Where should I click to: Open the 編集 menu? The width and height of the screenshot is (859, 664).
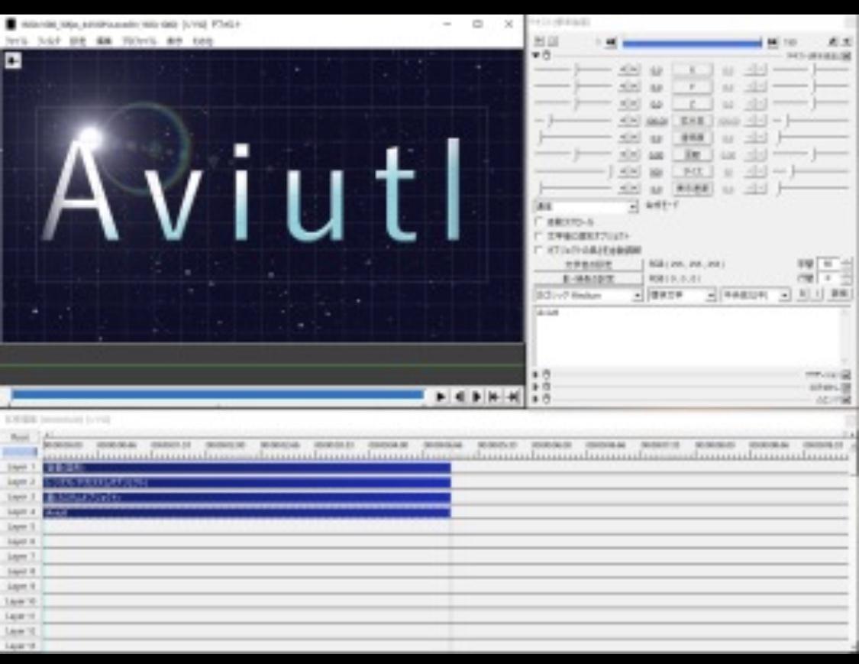104,41
